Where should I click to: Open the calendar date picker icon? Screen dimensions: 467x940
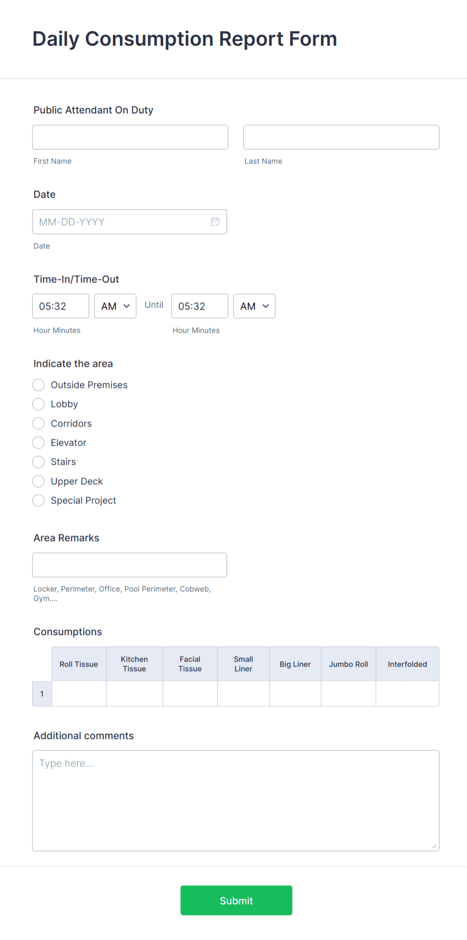pyautogui.click(x=215, y=222)
